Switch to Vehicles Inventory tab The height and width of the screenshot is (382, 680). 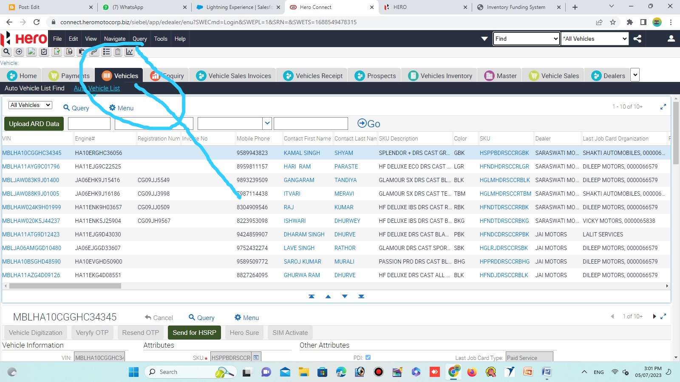[440, 76]
